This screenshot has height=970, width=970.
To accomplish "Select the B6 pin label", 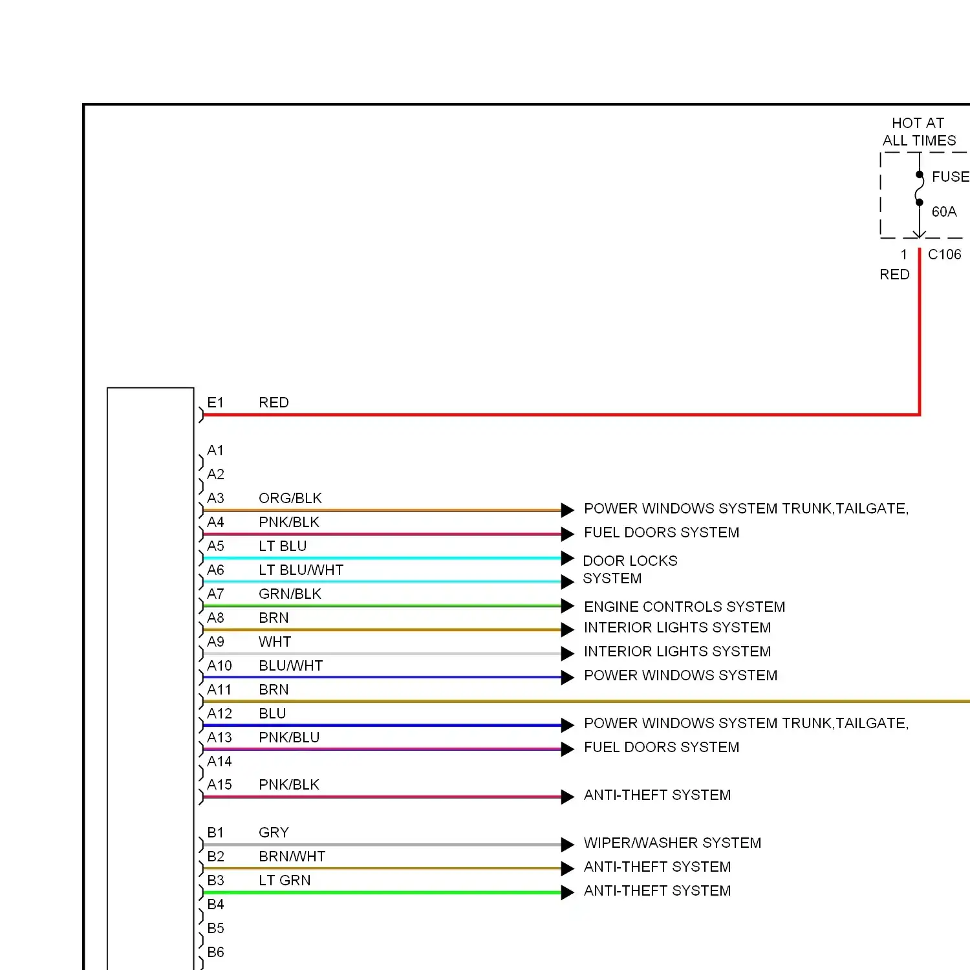I will (215, 952).
